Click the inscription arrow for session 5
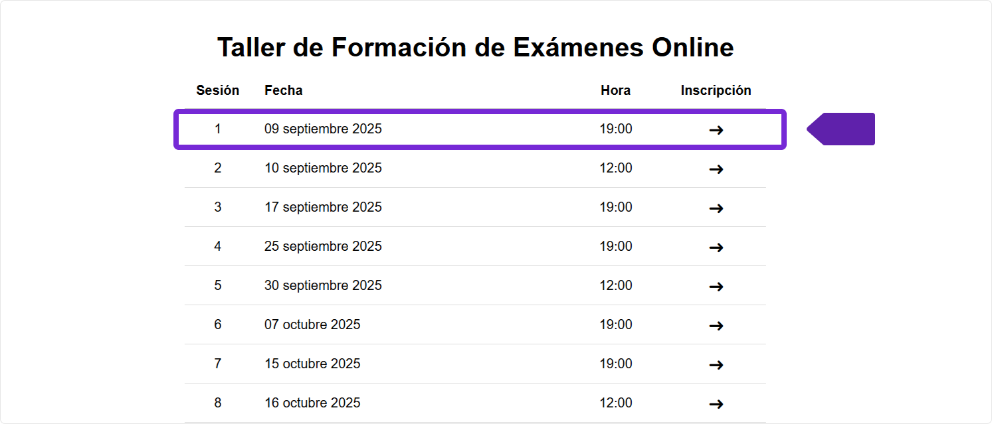Screen dimensions: 992x424 tap(716, 287)
